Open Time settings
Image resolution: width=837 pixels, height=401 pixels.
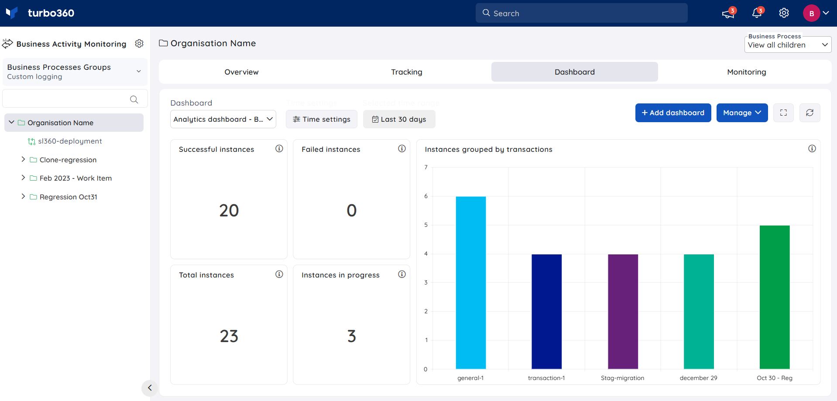[x=321, y=119]
